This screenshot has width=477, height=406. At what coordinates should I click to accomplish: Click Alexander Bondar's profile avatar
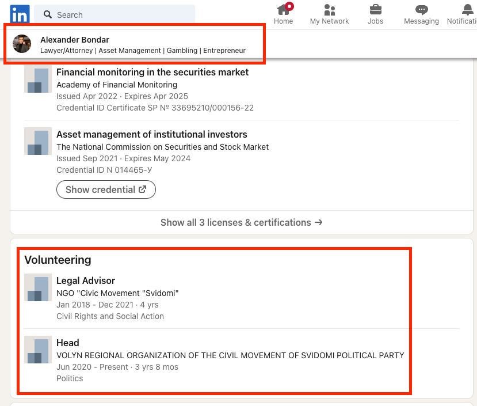(22, 44)
